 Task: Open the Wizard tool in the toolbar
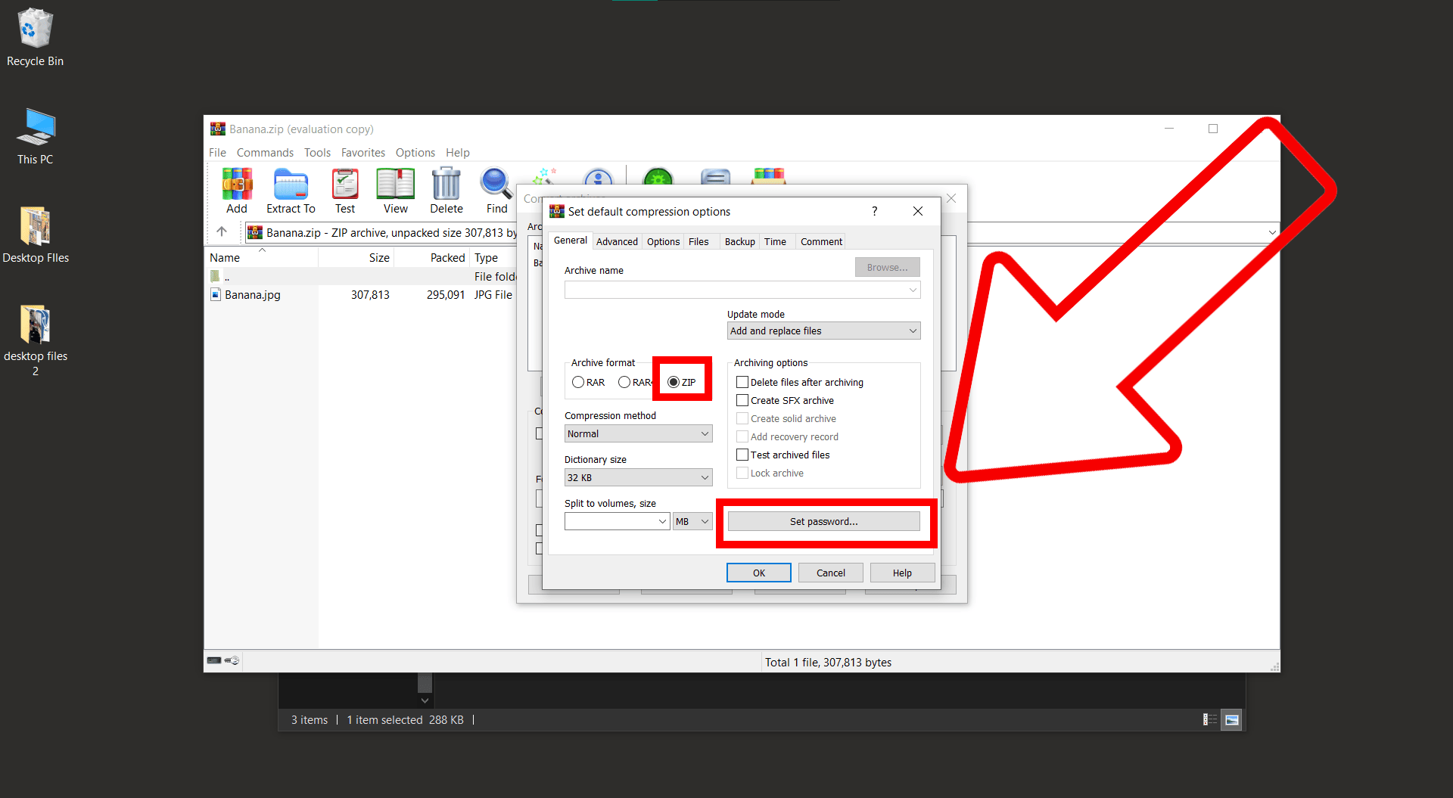[545, 180]
